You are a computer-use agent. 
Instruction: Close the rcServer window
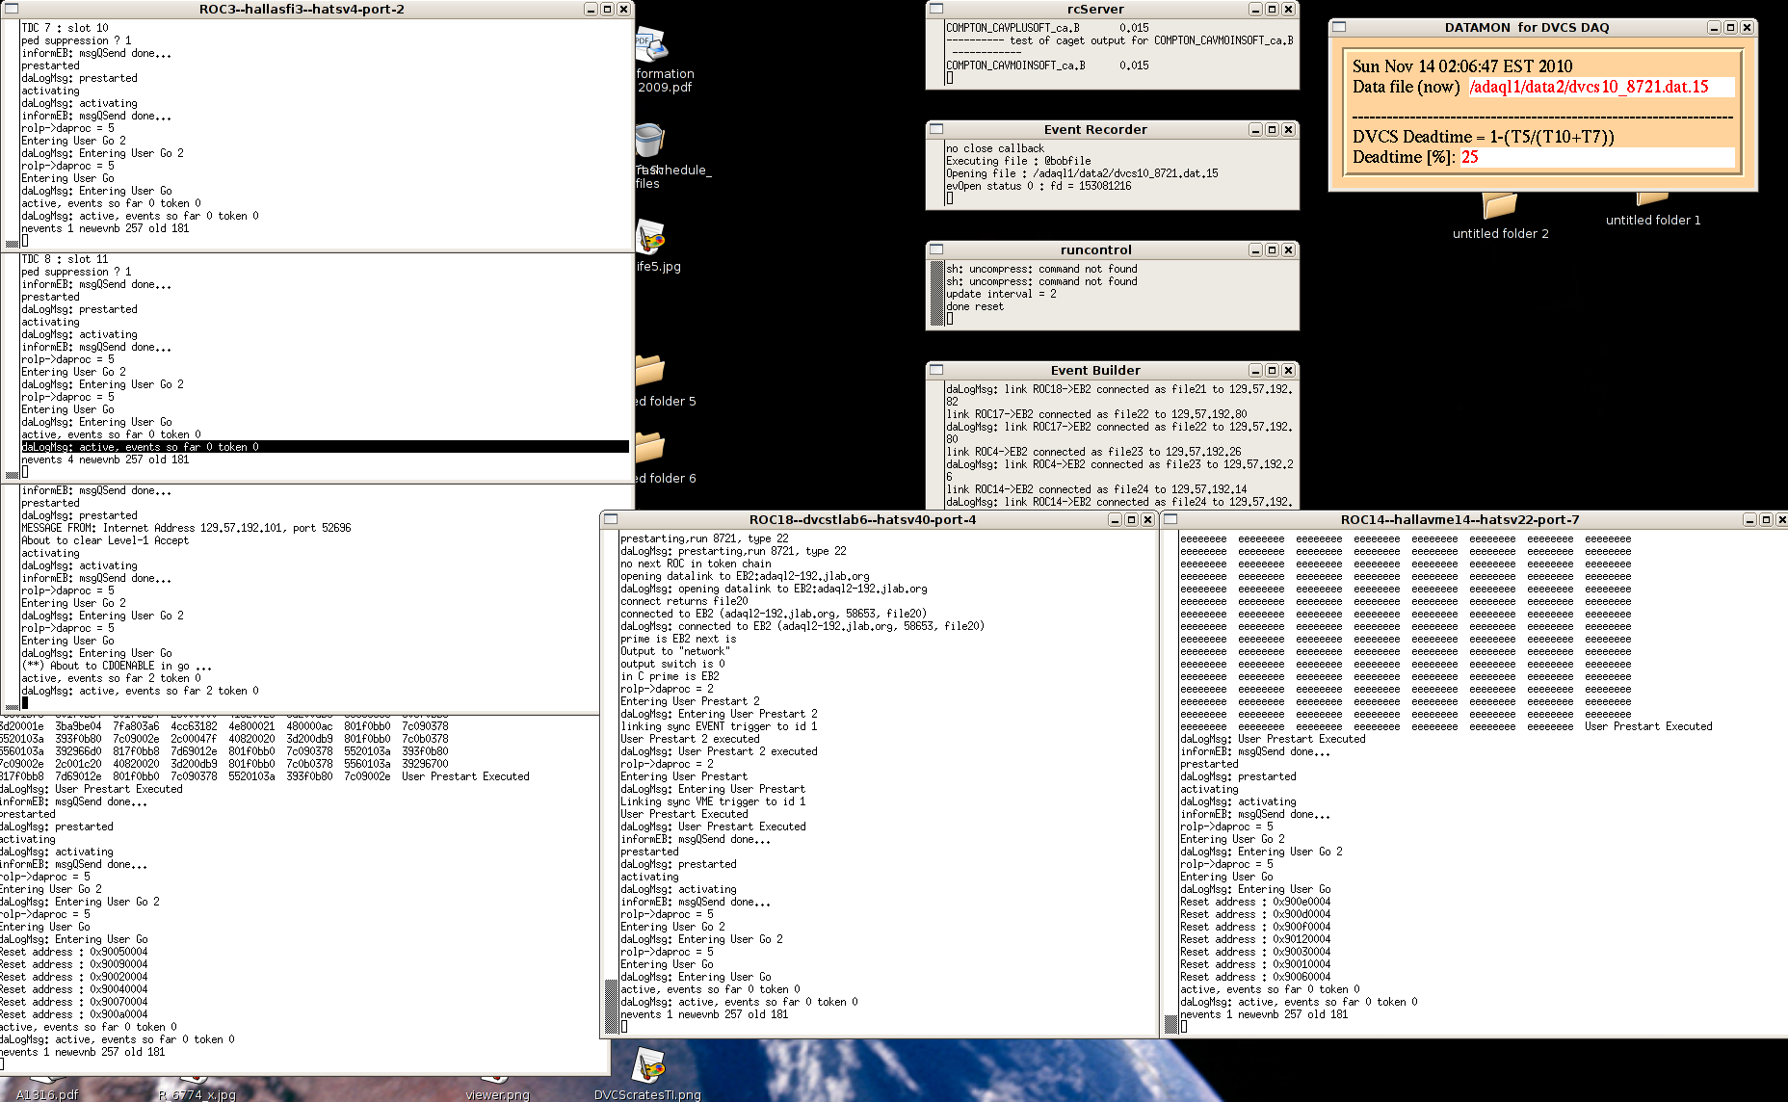point(1288,9)
